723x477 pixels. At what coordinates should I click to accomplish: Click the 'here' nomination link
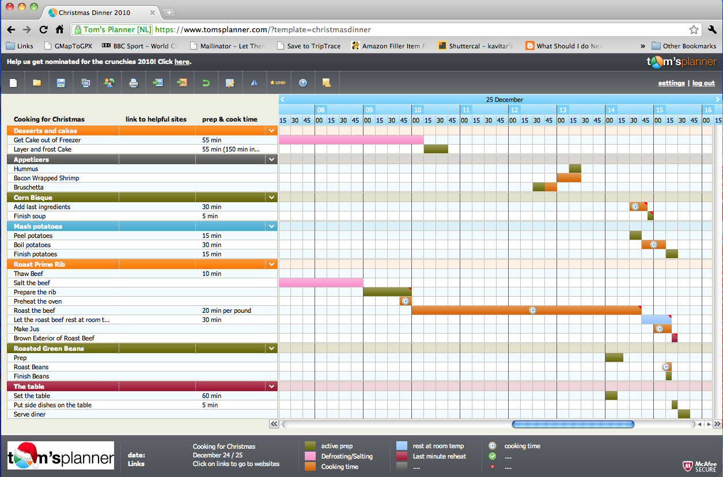(x=182, y=62)
